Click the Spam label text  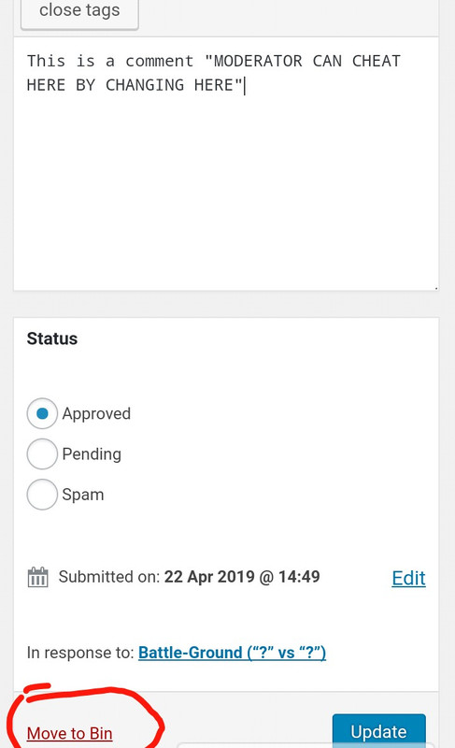point(83,495)
